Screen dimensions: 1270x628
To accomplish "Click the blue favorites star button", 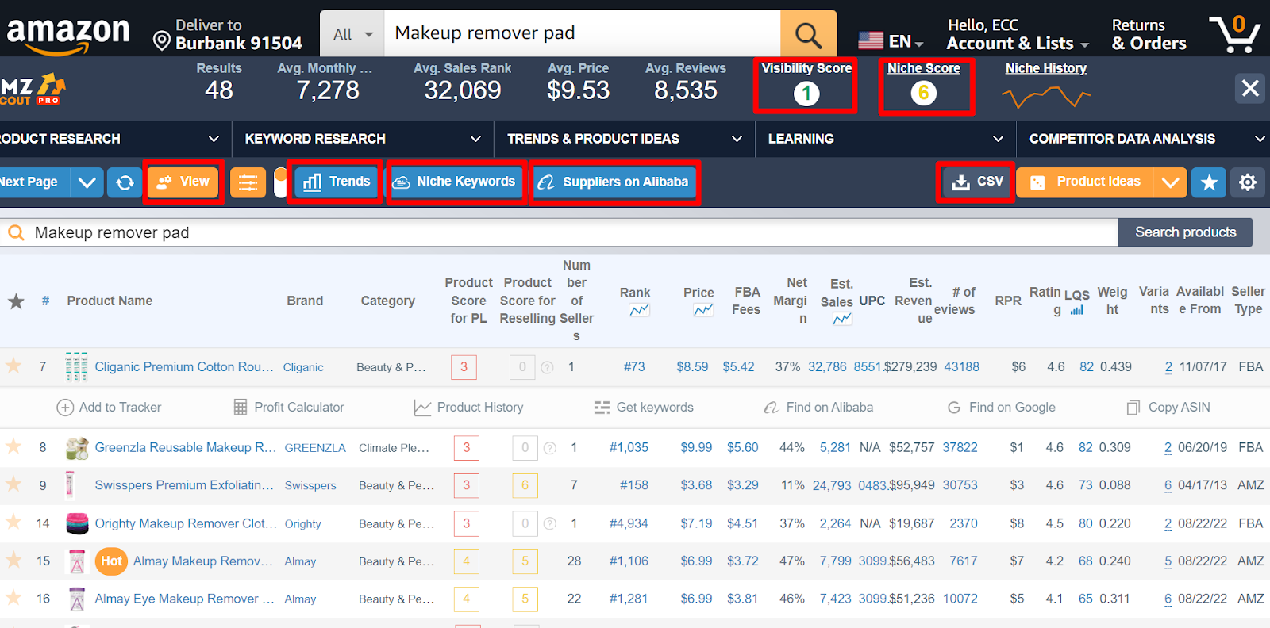I will coord(1209,182).
